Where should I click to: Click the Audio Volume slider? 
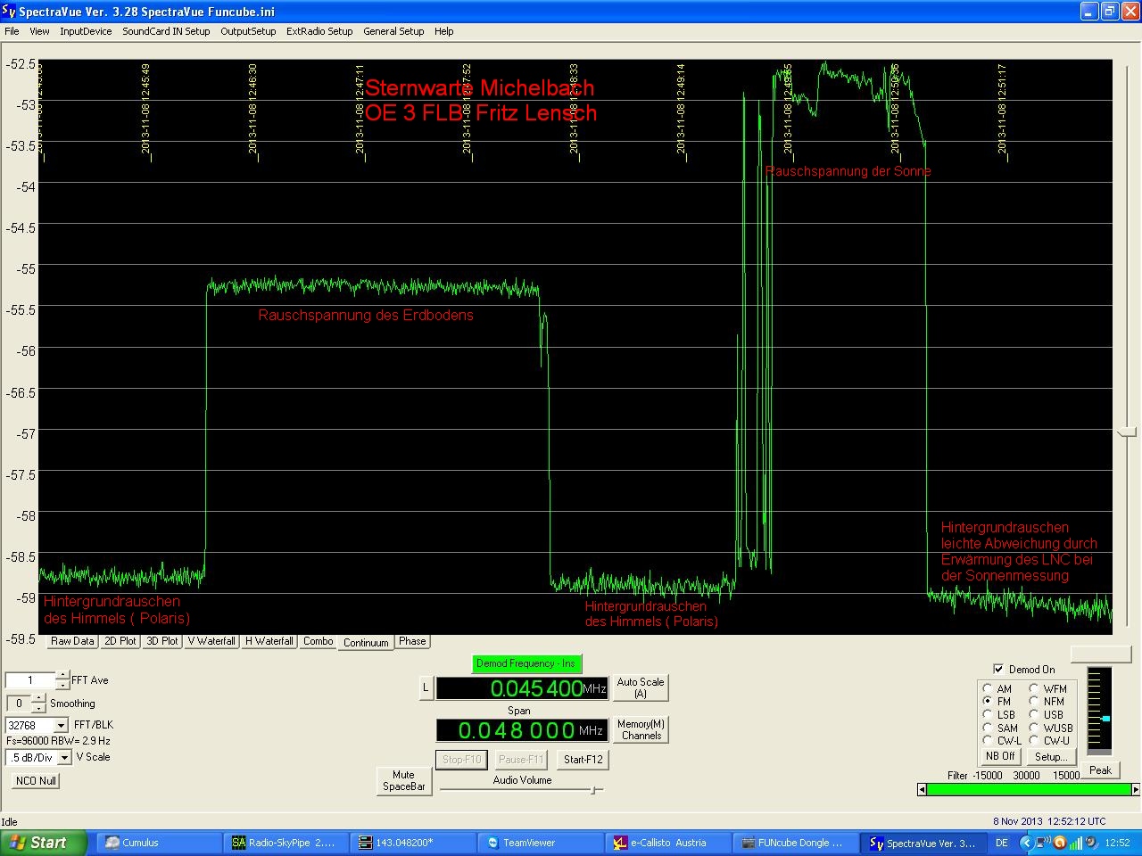click(522, 789)
